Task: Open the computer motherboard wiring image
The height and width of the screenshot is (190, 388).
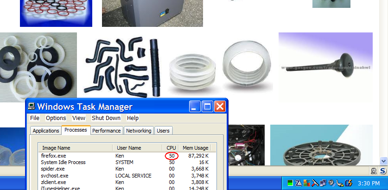Action: click(246, 145)
